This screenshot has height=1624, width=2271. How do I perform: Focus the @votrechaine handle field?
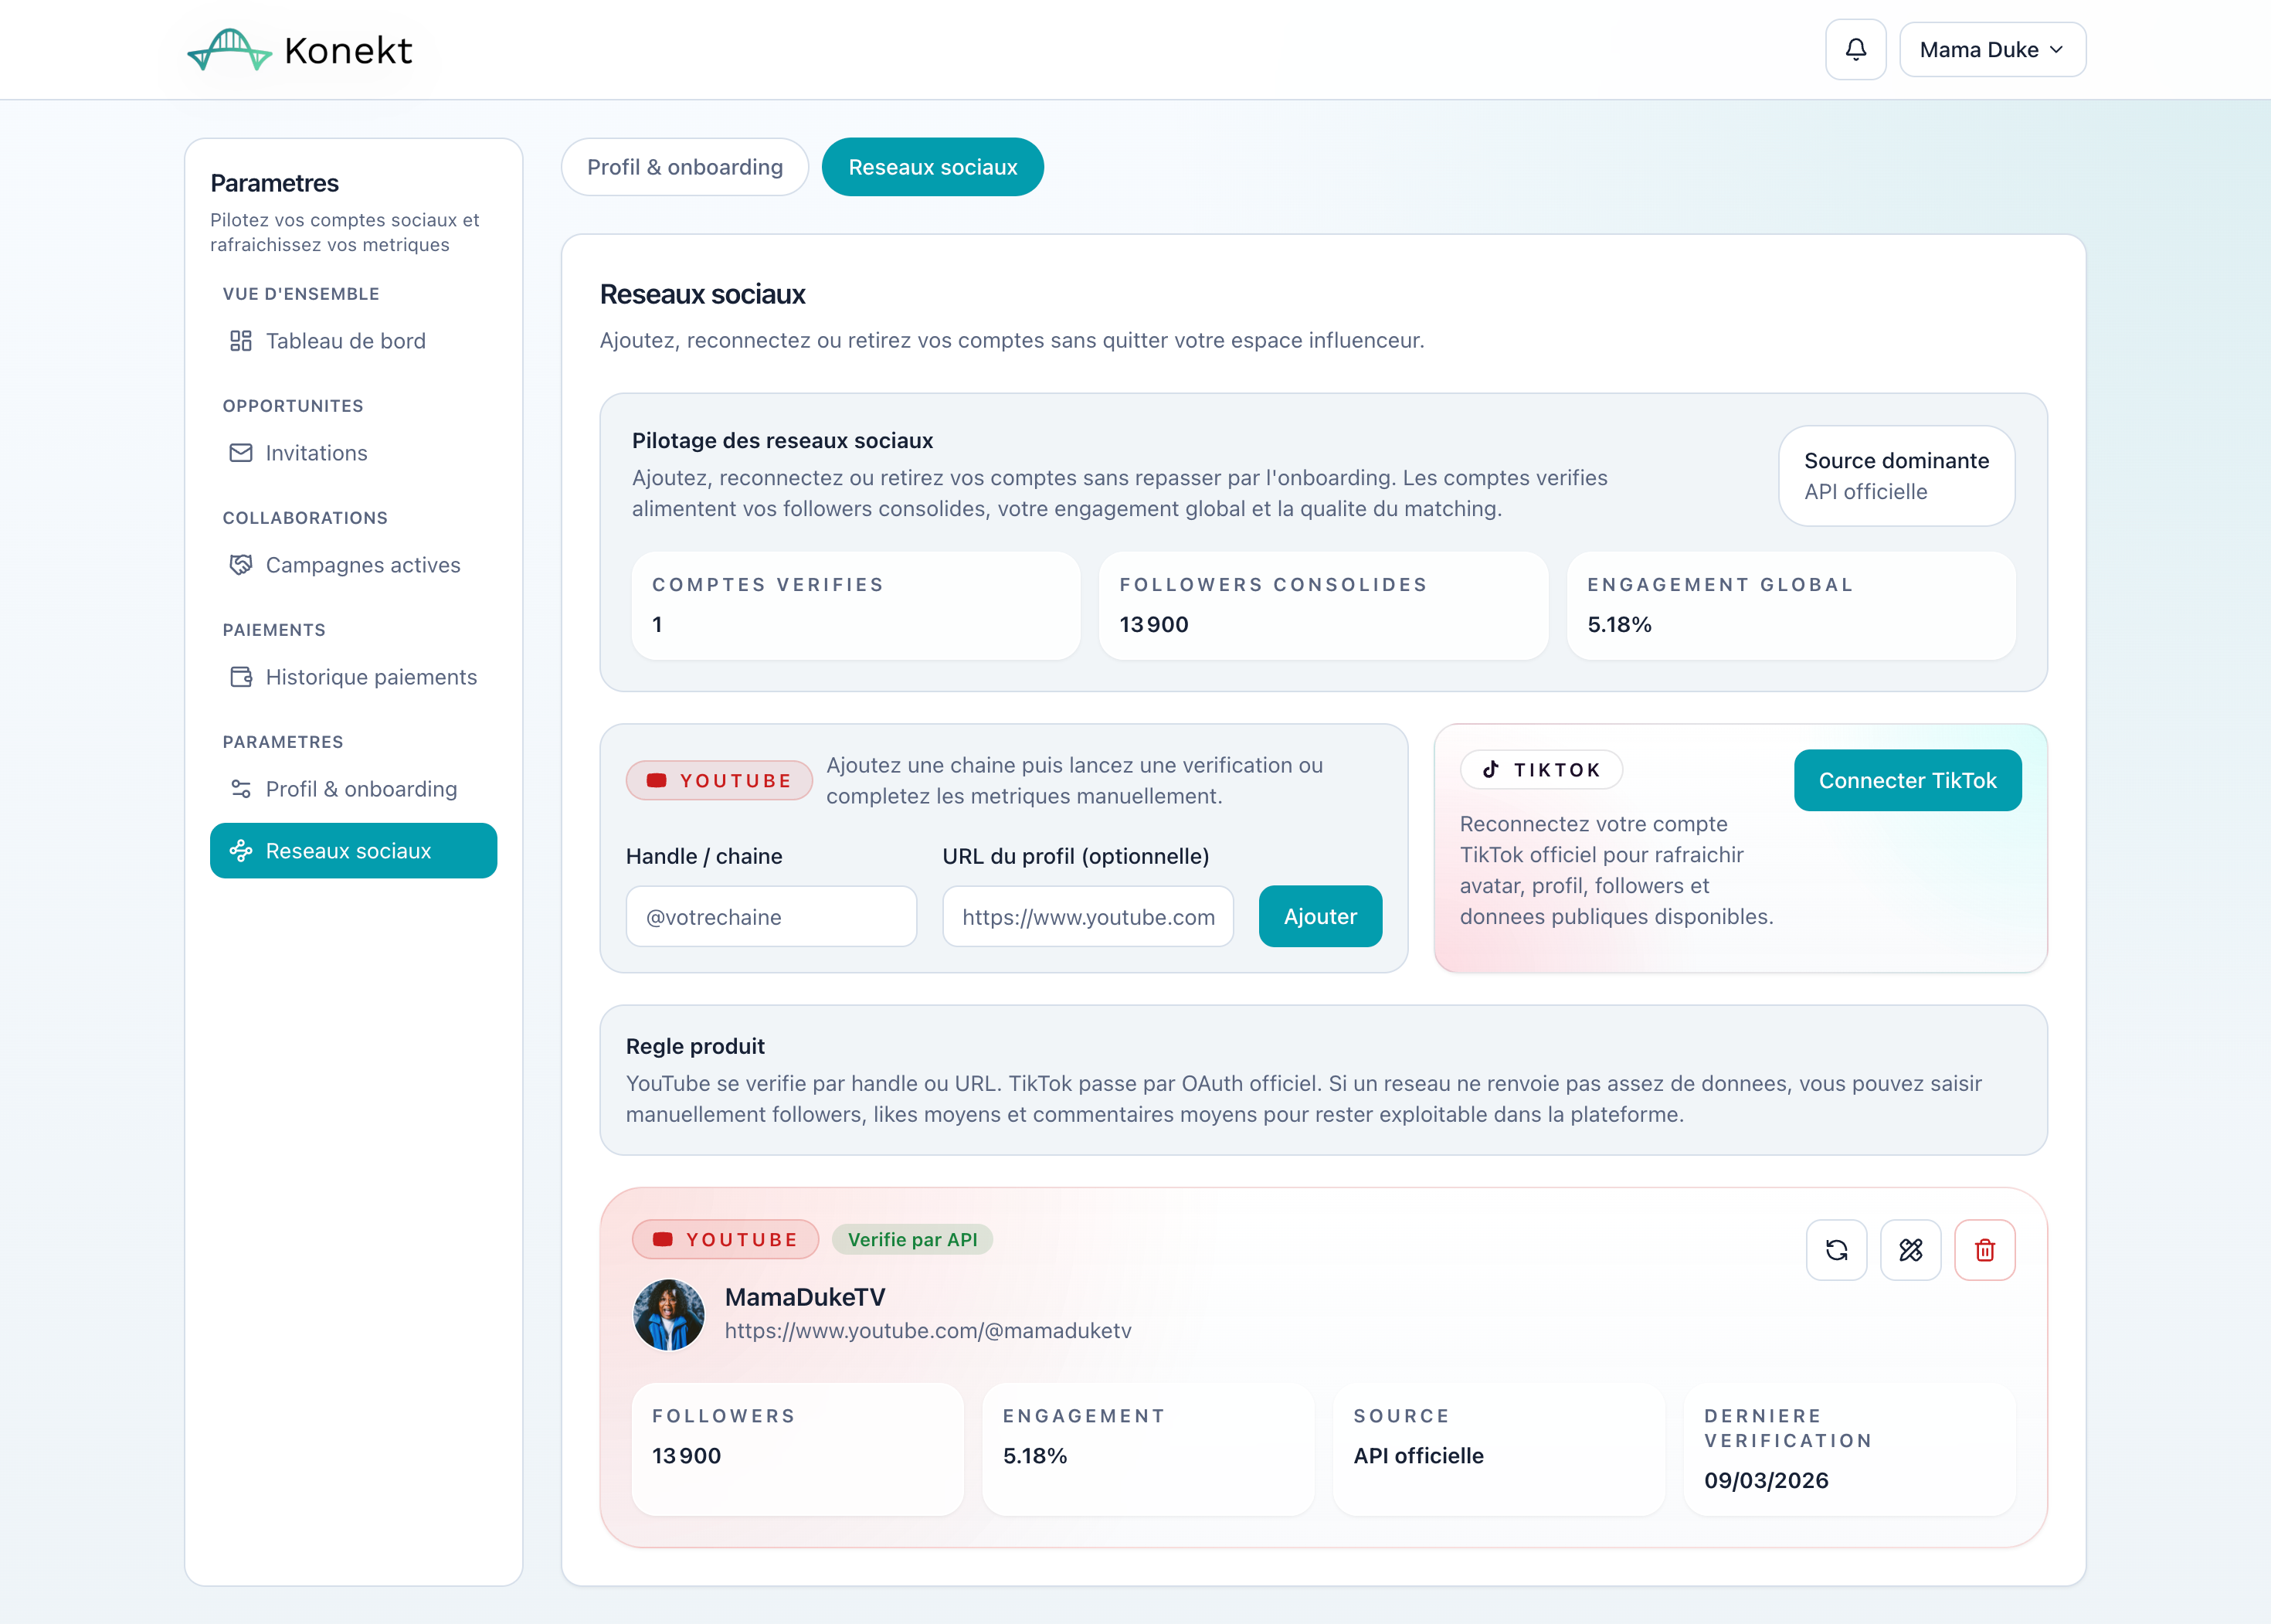tap(769, 916)
